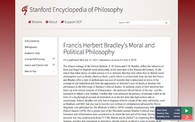
Task: Click the SEP logo emblem
Action: [25, 10]
